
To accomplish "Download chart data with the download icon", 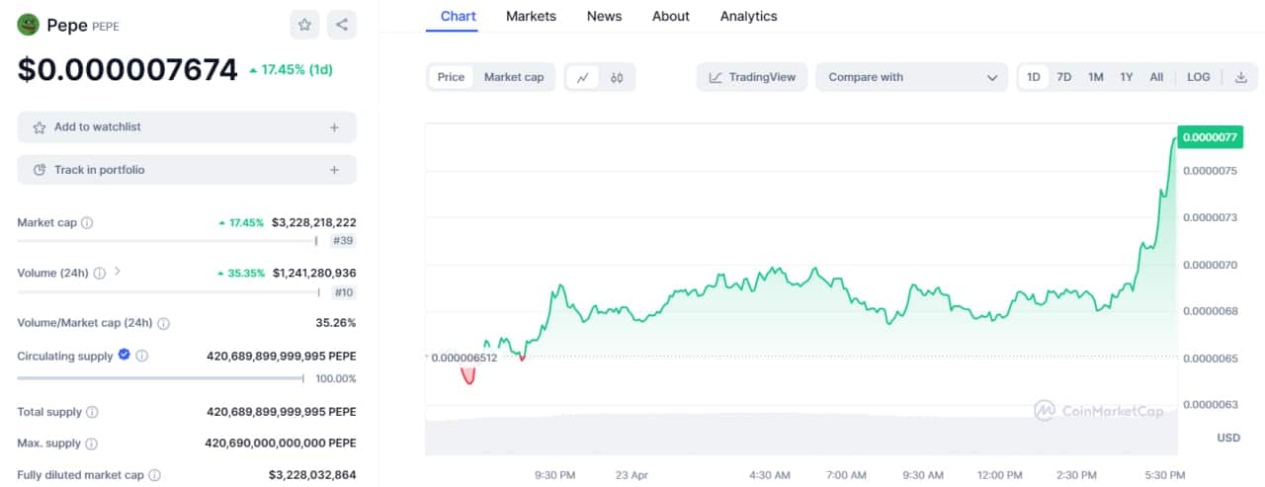I will tap(1241, 77).
